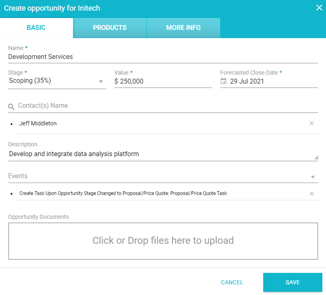This screenshot has width=326, height=295.
Task: Cancel creating the opportunity
Action: [232, 282]
